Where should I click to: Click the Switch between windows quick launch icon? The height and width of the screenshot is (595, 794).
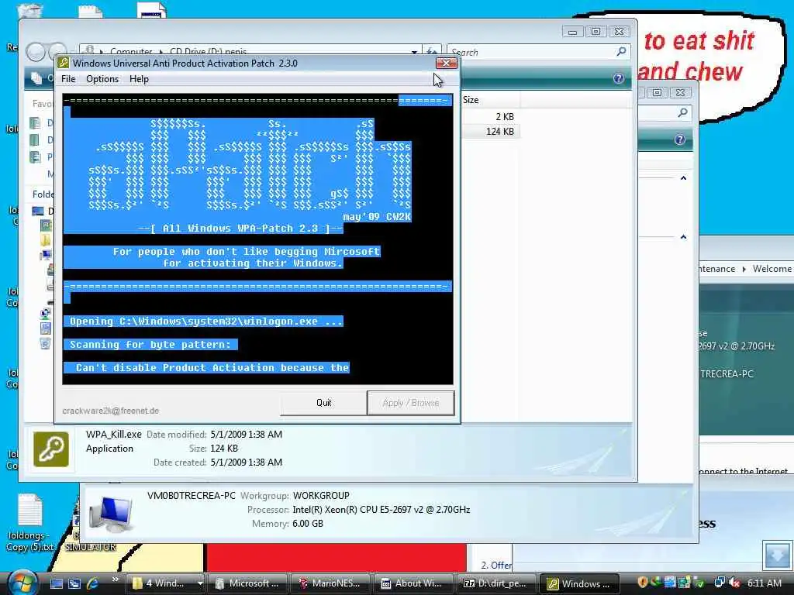tap(74, 583)
